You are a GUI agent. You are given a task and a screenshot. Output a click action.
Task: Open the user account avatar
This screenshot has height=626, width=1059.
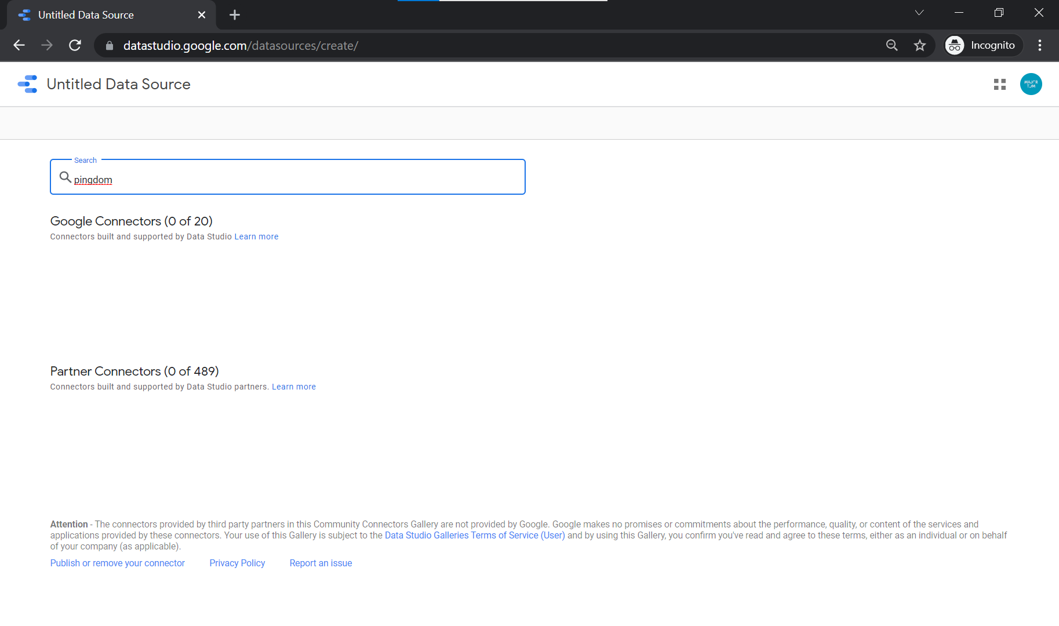(1031, 84)
